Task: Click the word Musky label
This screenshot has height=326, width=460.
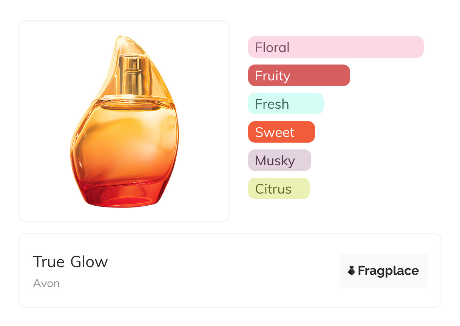Action: point(275,161)
